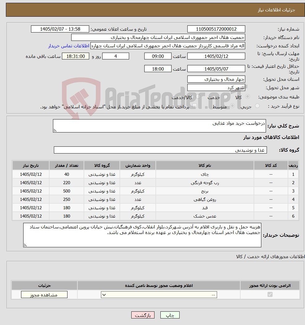Click the price validity date 1405/05/07 field
The image size is (305, 325).
[216, 69]
